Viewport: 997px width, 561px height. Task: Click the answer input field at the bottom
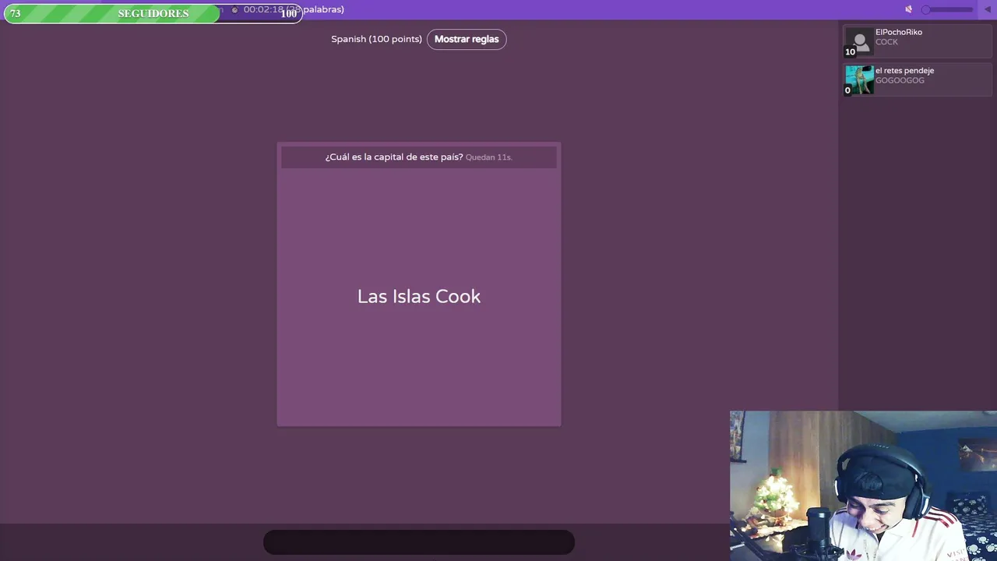419,542
